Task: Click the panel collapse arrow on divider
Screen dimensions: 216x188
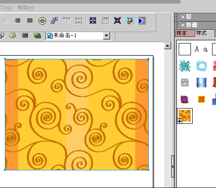Action: coord(173,166)
